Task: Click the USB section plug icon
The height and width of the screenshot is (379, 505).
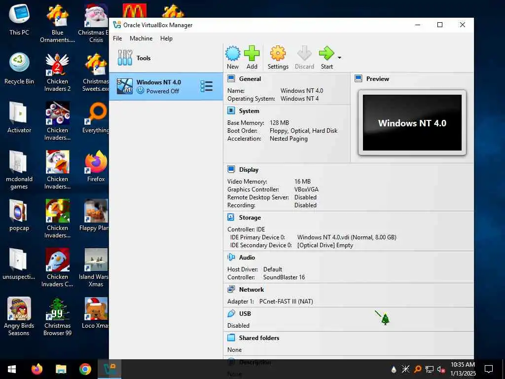Action: [231, 313]
